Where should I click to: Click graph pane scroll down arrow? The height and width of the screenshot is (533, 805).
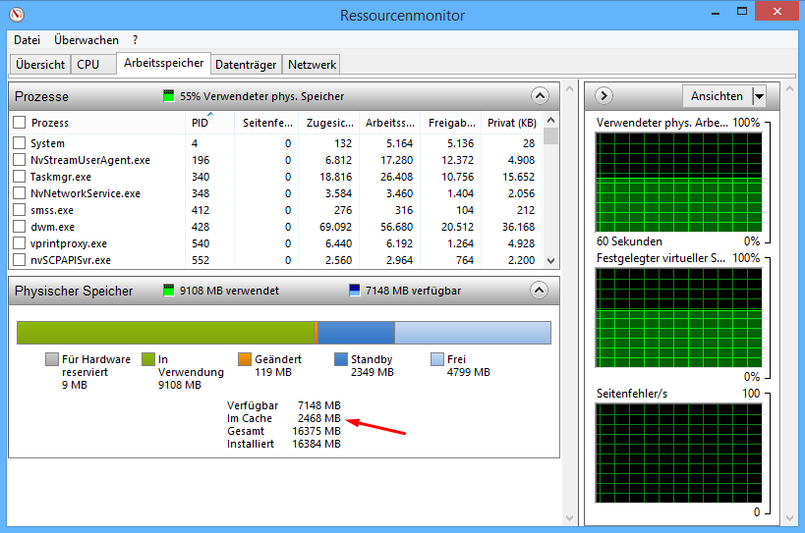789,518
